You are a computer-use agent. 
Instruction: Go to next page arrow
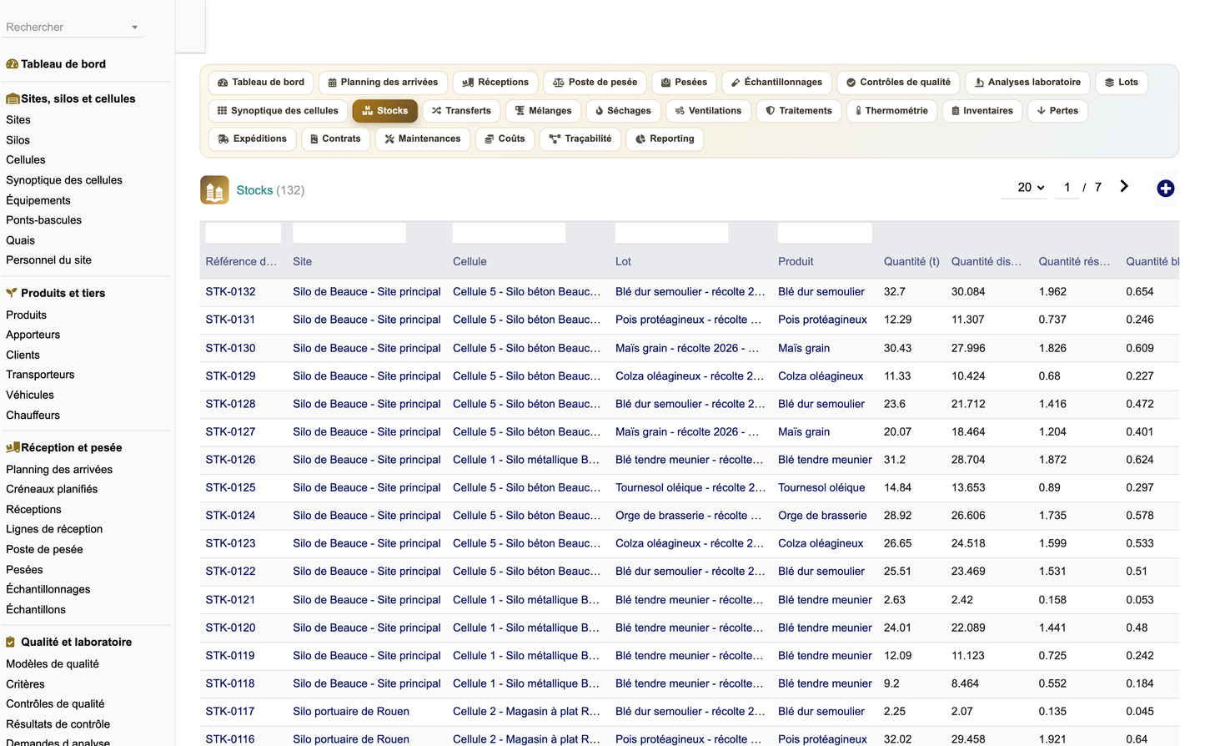click(x=1124, y=187)
